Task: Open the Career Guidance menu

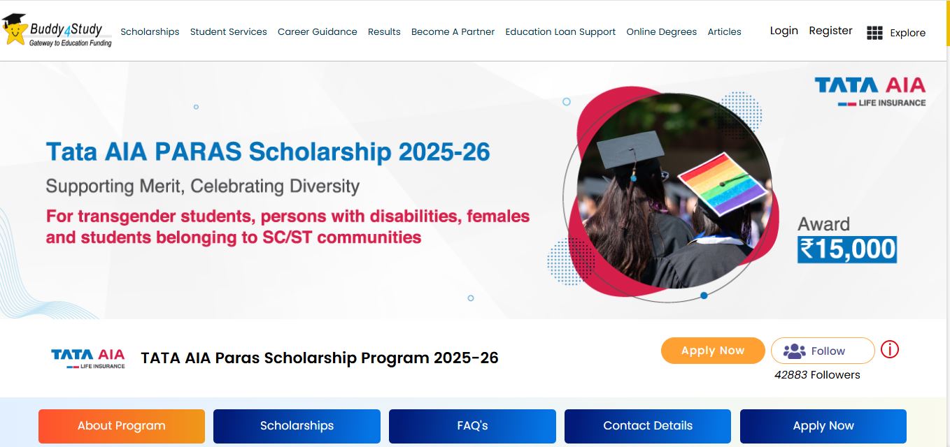Action: tap(317, 31)
